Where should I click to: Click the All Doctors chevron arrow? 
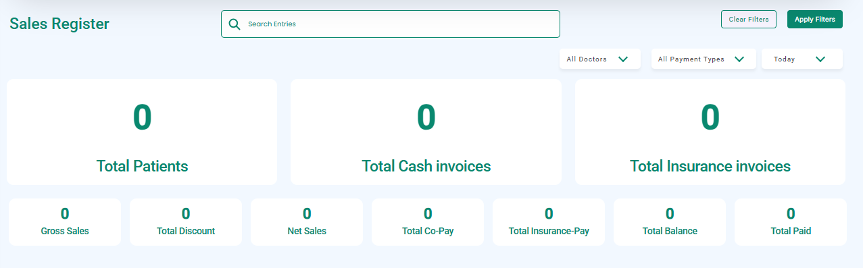623,59
